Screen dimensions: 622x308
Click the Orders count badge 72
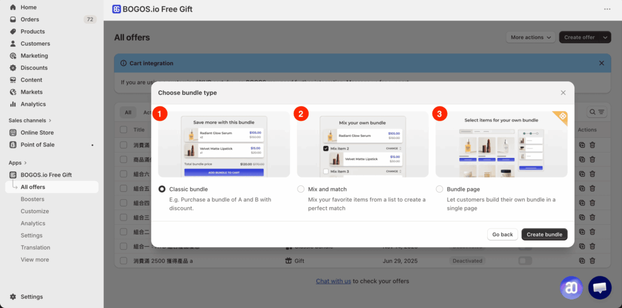tap(90, 19)
